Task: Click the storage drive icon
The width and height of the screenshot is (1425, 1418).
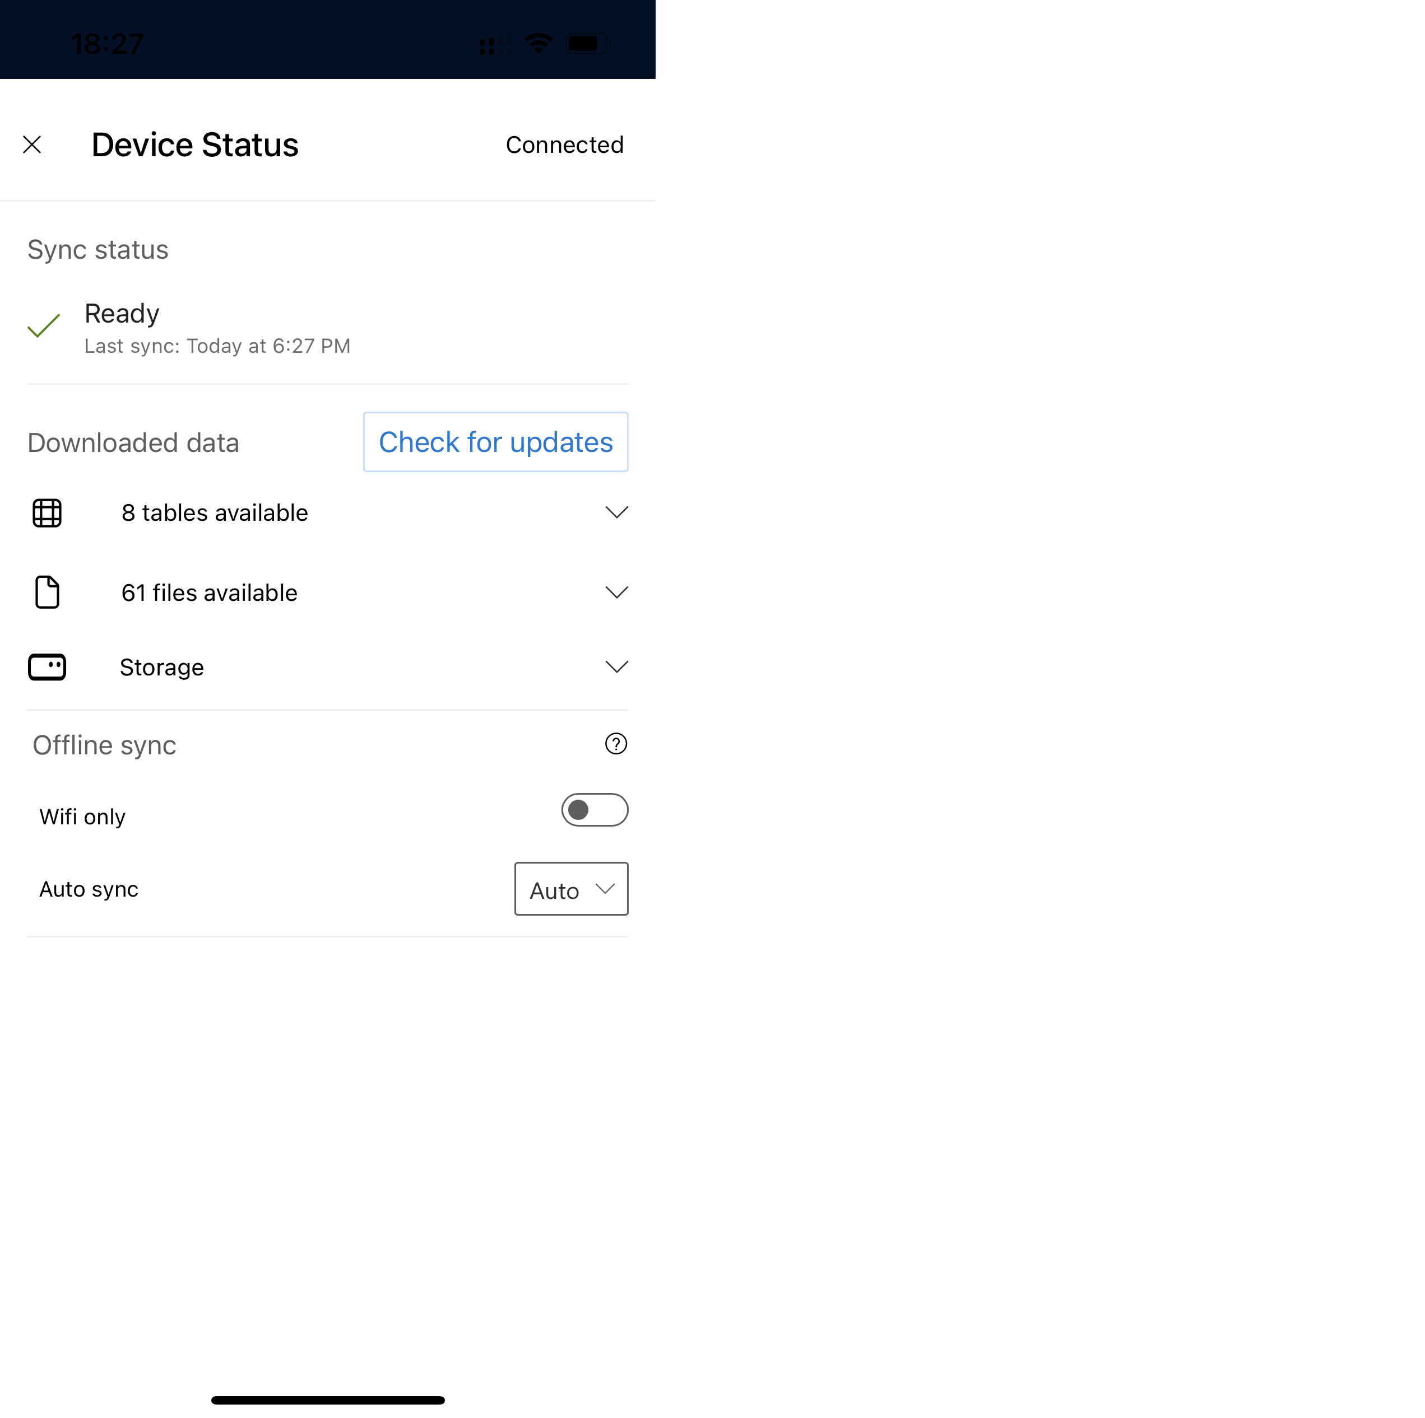Action: [x=48, y=666]
